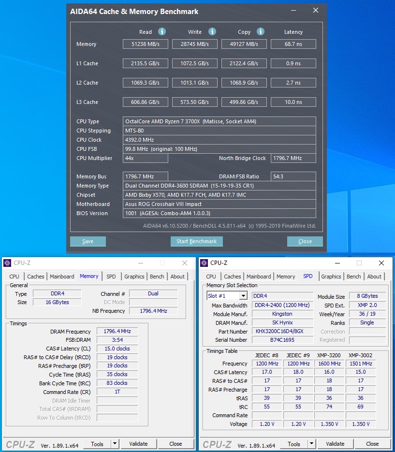Viewport: 395px width, 452px height.
Task: Open Bench tab in right CPU-Z window
Action: (354, 277)
